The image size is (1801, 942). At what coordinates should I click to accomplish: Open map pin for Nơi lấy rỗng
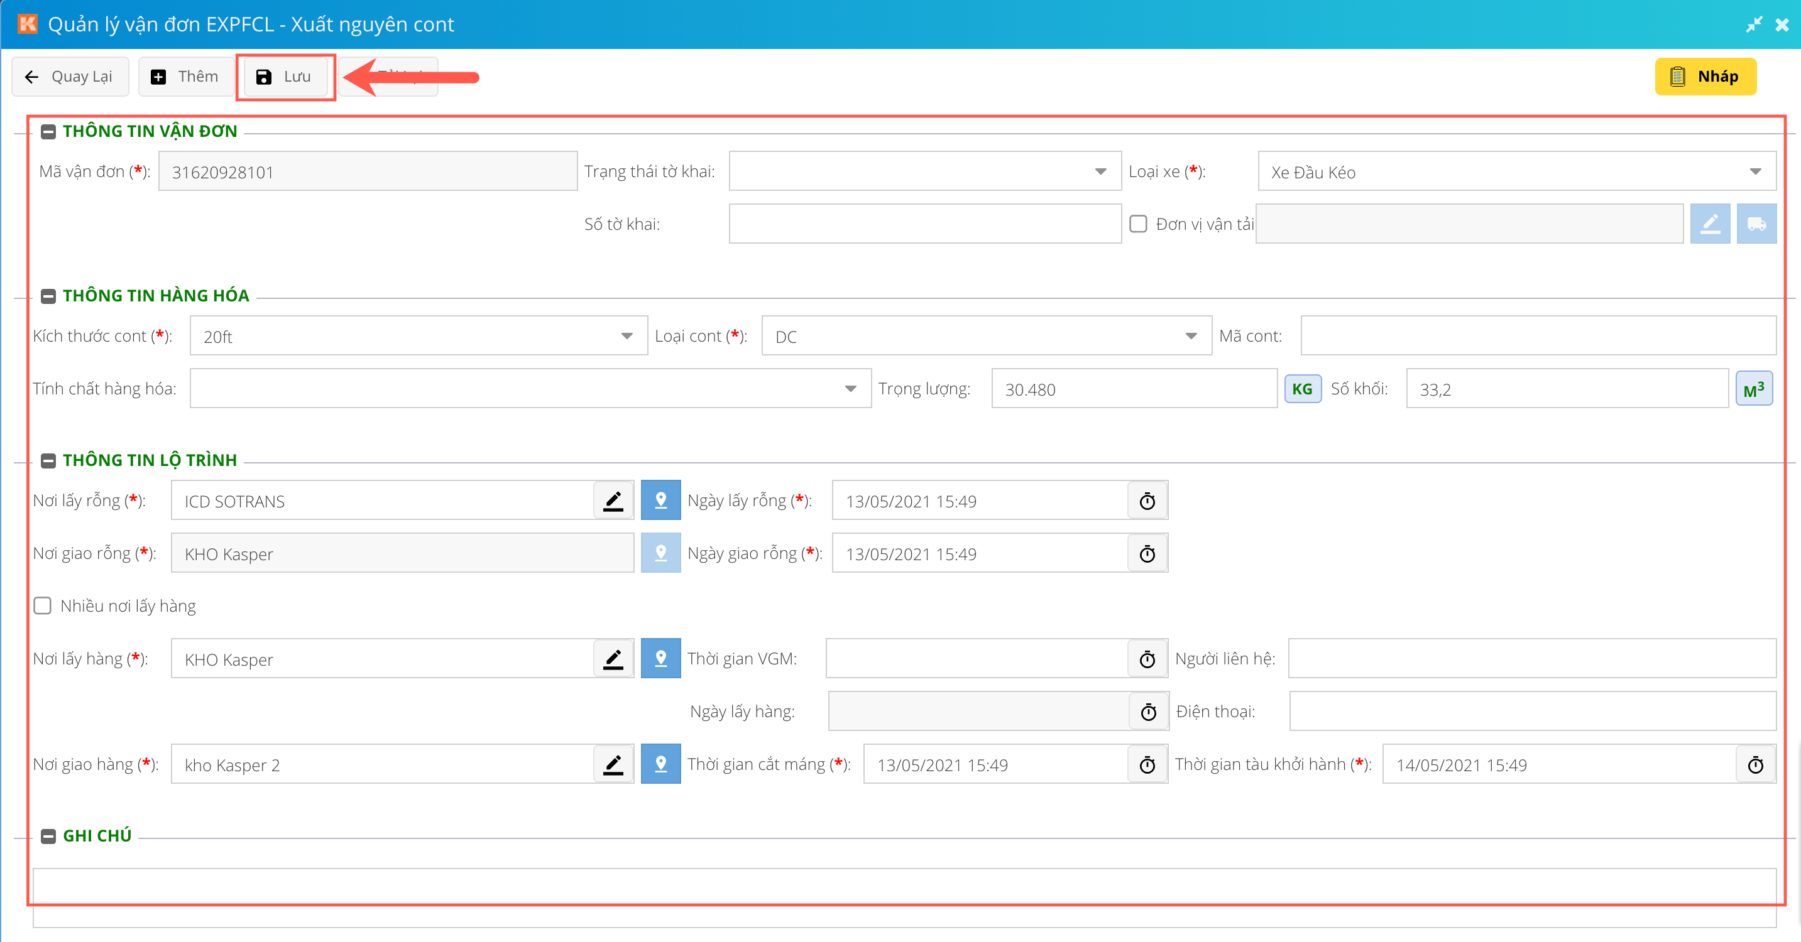tap(660, 501)
